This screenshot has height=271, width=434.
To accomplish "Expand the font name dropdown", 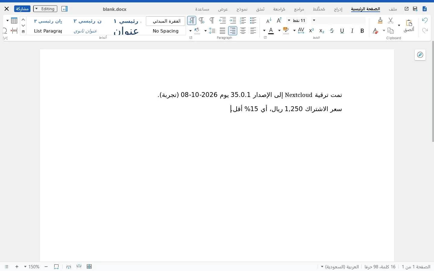I will (314, 20).
